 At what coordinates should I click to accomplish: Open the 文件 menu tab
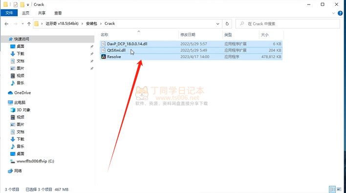[x=9, y=13]
